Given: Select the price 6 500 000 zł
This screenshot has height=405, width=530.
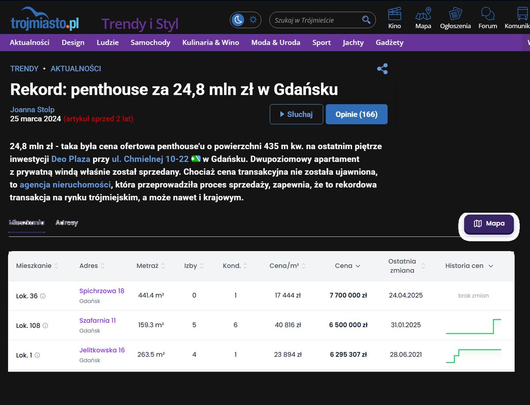Looking at the screenshot, I should (x=348, y=325).
